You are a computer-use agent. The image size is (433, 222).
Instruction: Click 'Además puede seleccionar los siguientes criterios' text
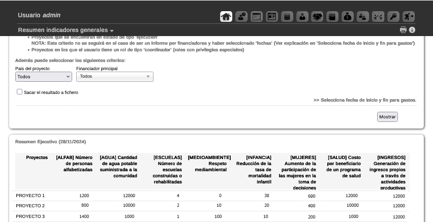70,60
